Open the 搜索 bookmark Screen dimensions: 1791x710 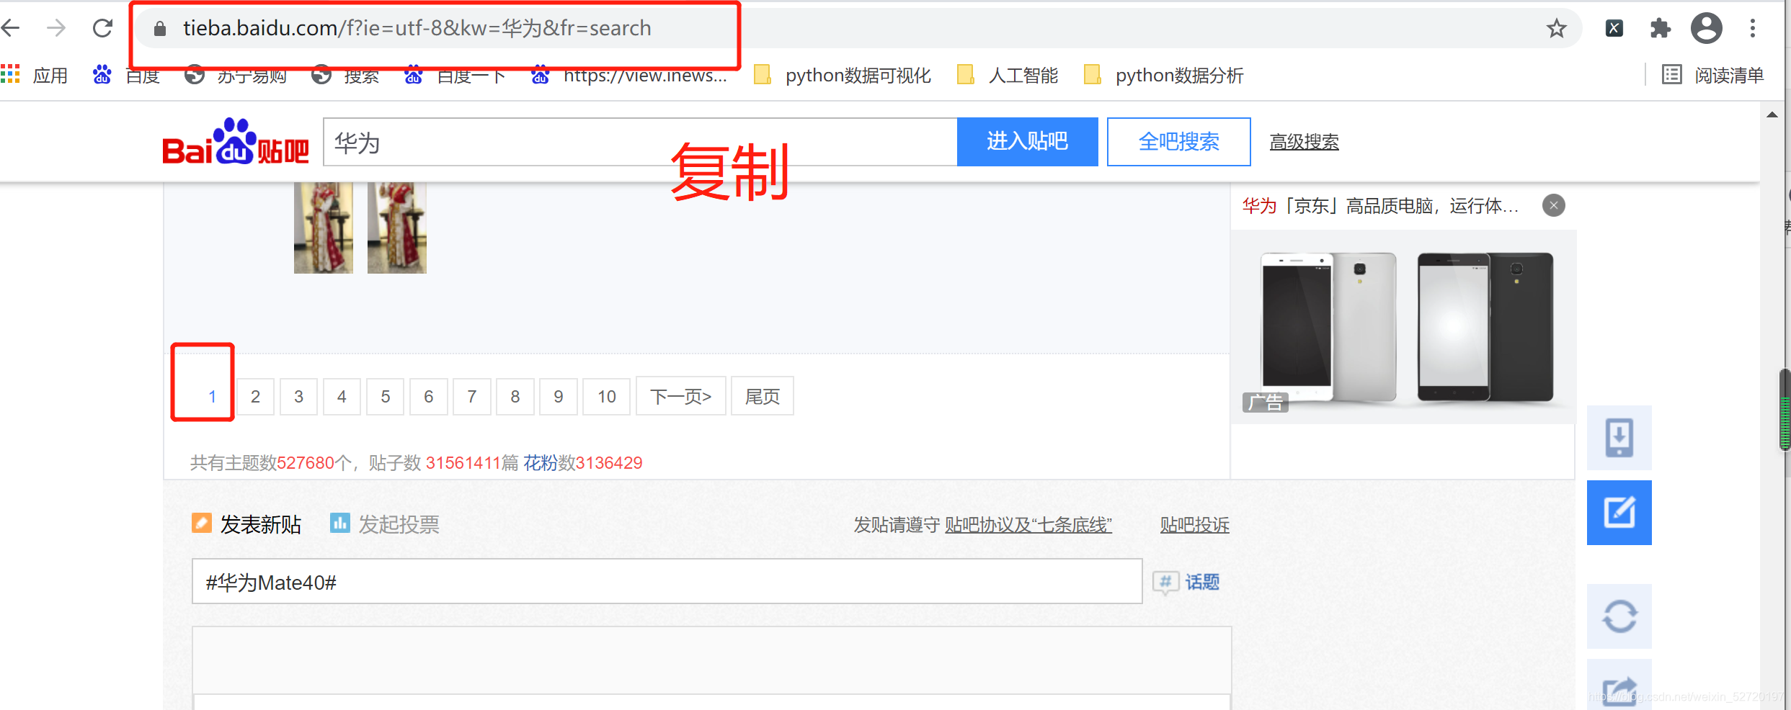coord(345,75)
